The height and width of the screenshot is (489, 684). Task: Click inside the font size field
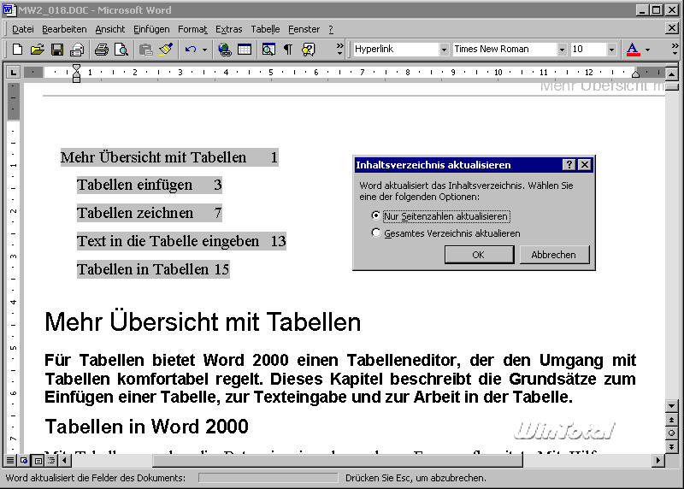click(x=588, y=50)
